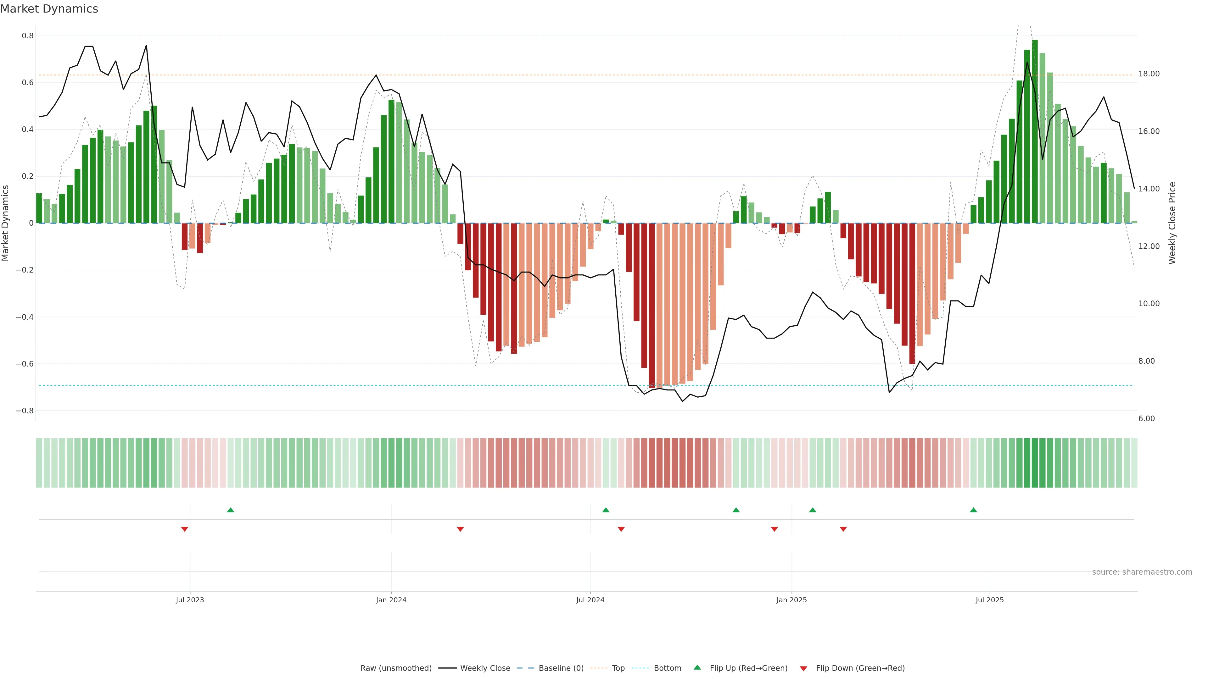
Task: Click the darkest green heatmap cell after Jul 2025
Action: click(1035, 463)
